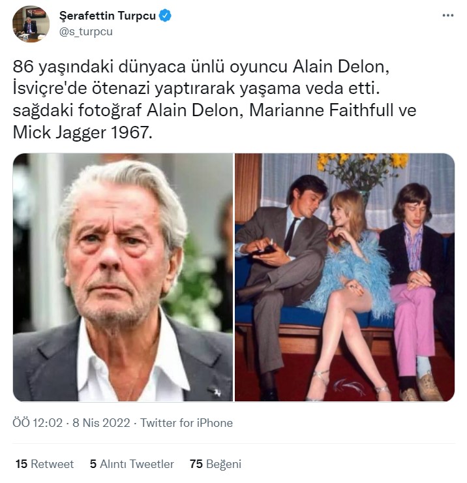Click the number 15 beside Retweet
The height and width of the screenshot is (483, 467).
[22, 464]
